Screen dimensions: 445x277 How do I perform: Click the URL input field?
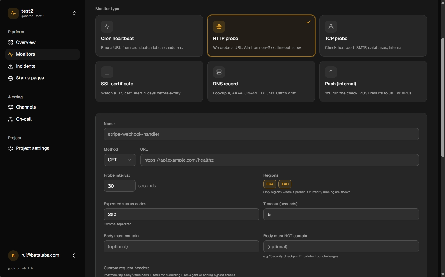[280, 160]
